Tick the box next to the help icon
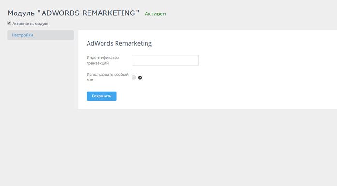Screen dimensions: 337x186 click(x=133, y=78)
